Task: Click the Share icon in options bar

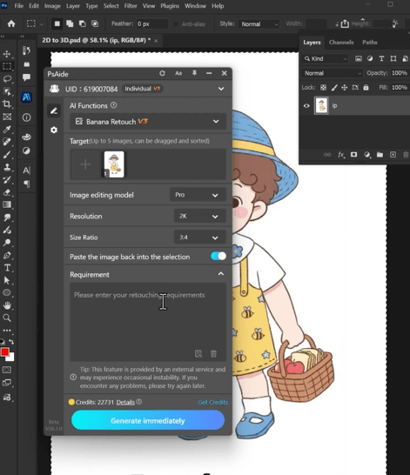Action: pos(345,23)
